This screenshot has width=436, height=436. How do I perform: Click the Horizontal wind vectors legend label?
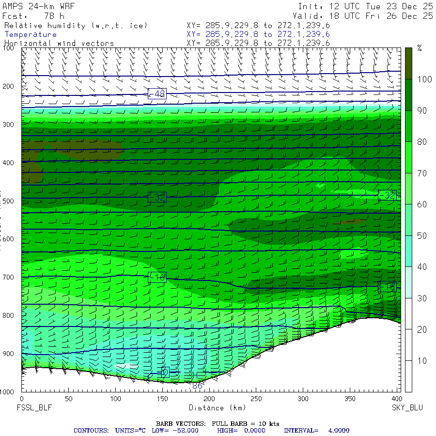[x=59, y=43]
